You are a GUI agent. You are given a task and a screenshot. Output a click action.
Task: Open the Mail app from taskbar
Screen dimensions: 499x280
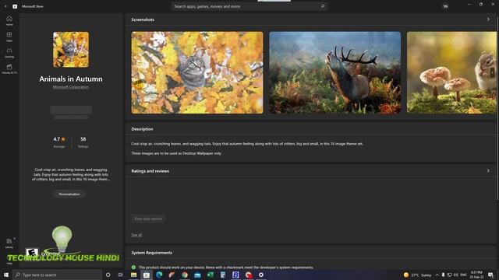(x=197, y=275)
